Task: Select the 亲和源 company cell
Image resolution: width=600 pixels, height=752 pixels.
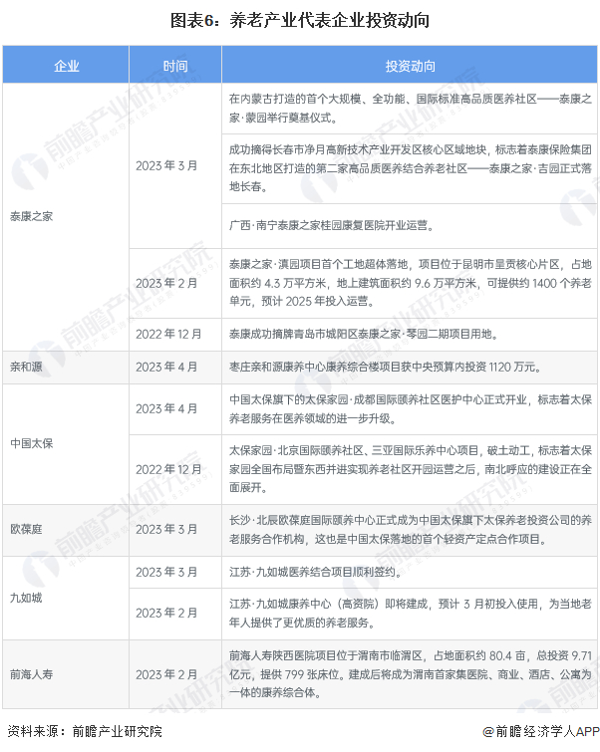Action: [x=66, y=368]
